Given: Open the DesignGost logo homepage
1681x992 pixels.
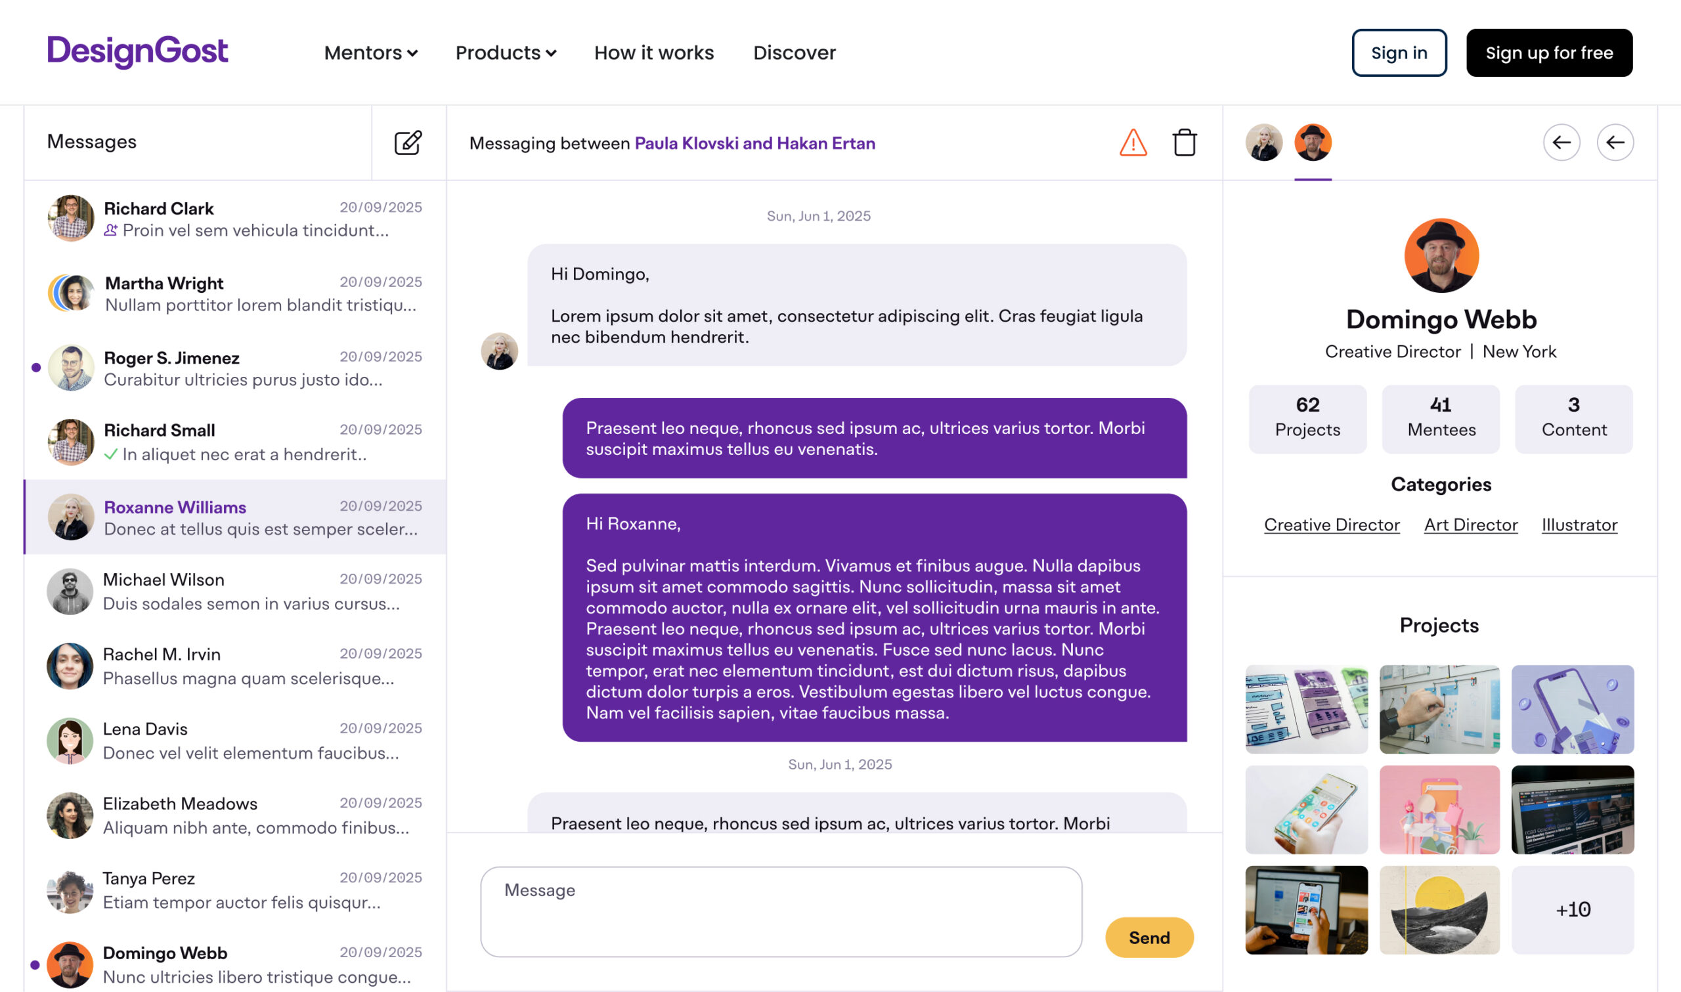Looking at the screenshot, I should tap(137, 51).
